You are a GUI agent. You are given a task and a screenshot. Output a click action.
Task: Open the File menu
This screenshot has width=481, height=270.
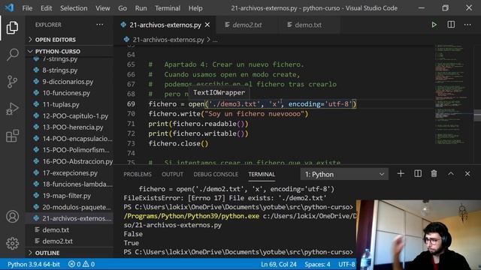coord(27,8)
